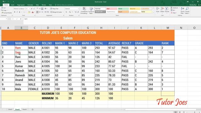Viewport: 201px width, 113px height.
Task: Toggle Underline formatting
Action: [x=19, y=12]
